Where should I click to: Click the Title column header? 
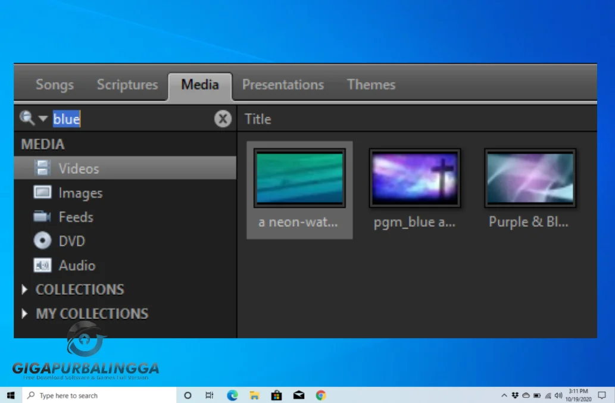click(x=258, y=119)
